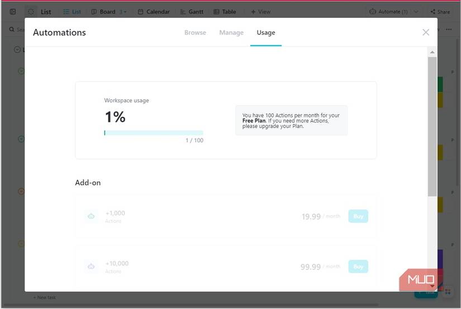
Task: Click the Free Plan notice text
Action: click(291, 121)
